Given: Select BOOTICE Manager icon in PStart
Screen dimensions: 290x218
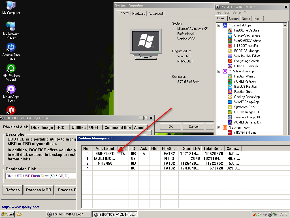Looking at the screenshot, I should [230, 51].
